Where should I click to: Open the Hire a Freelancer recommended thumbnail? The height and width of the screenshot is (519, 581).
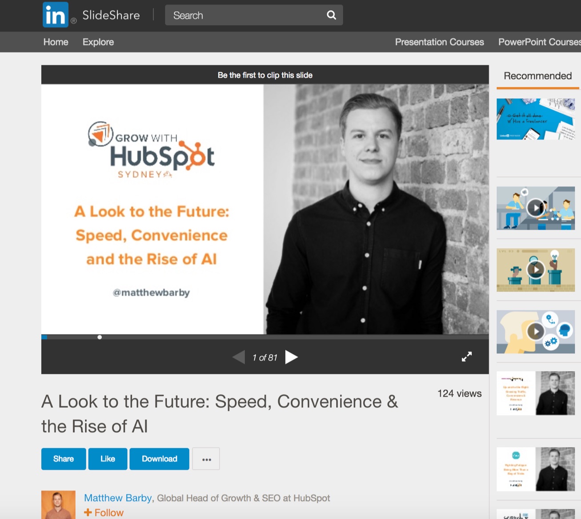click(536, 119)
